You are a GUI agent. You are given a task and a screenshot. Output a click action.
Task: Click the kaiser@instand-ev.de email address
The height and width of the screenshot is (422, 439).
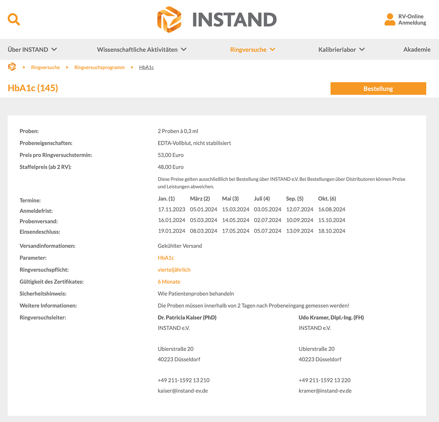coord(182,391)
